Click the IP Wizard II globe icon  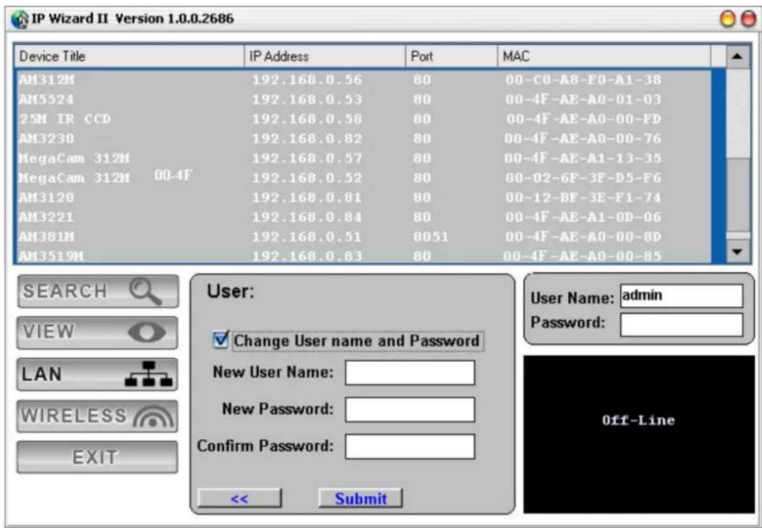pyautogui.click(x=19, y=19)
